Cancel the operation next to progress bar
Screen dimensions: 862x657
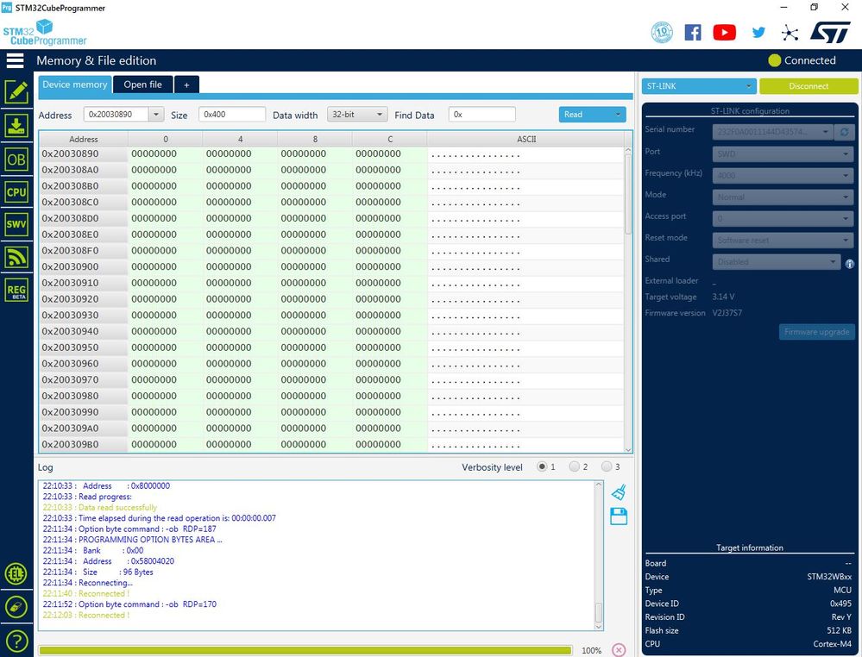pyautogui.click(x=619, y=650)
